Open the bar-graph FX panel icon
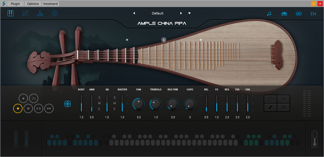Screen dimensions: 324x157 coord(40,13)
